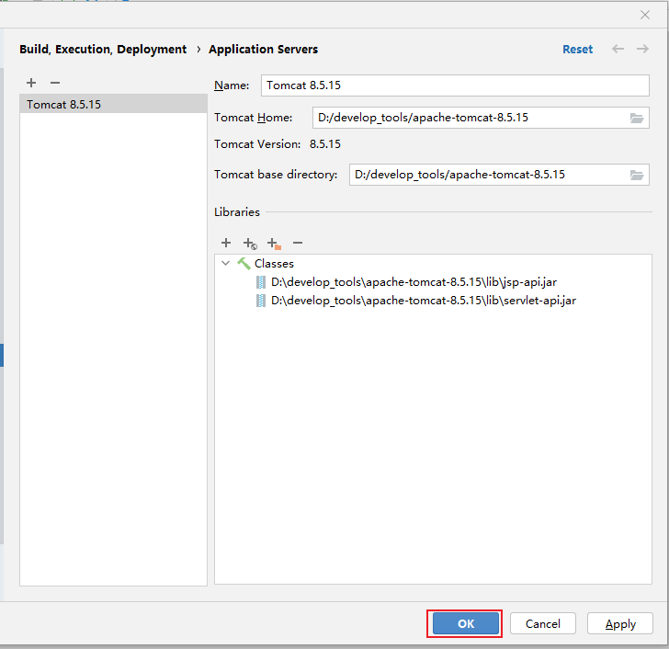Click Application Servers breadcrumb title
Viewport: 669px width, 649px height.
click(263, 50)
